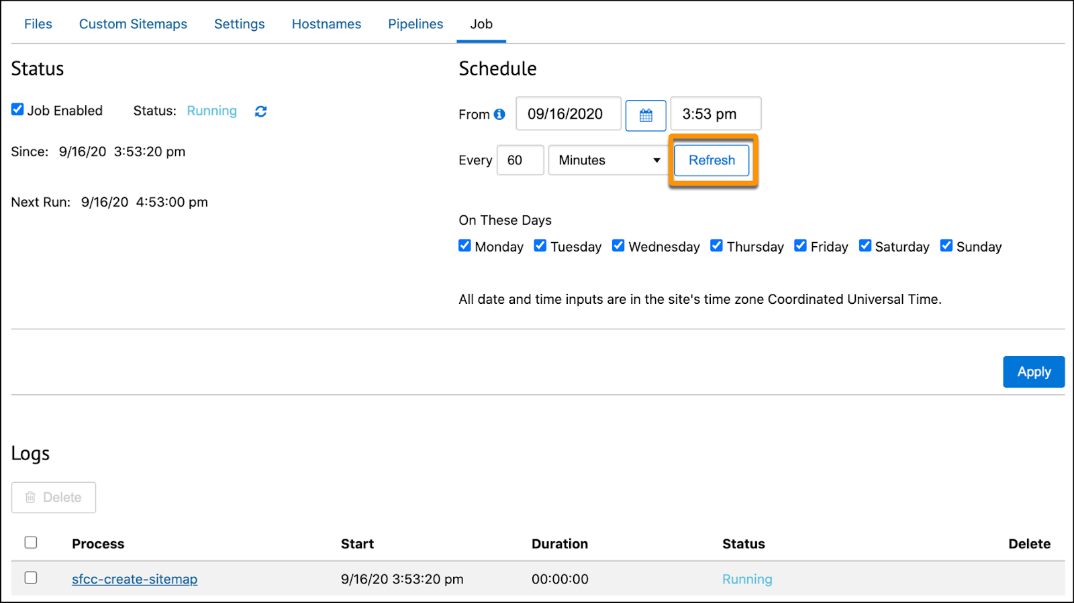Click the Running status link in logs
Screen dimensions: 1074x603
(x=747, y=579)
